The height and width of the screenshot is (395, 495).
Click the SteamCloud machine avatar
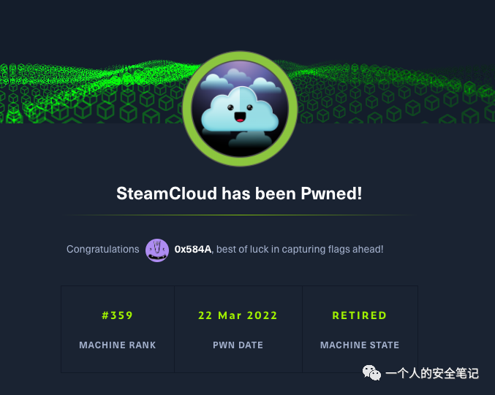(x=240, y=109)
